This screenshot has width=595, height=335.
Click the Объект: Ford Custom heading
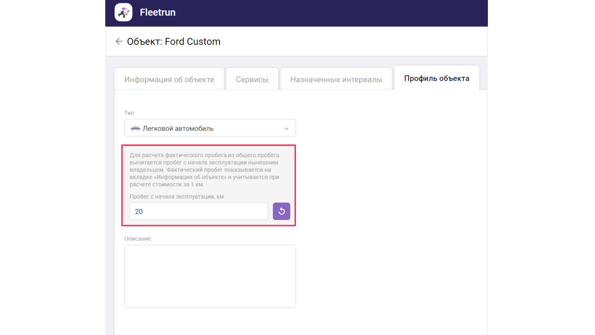[174, 41]
